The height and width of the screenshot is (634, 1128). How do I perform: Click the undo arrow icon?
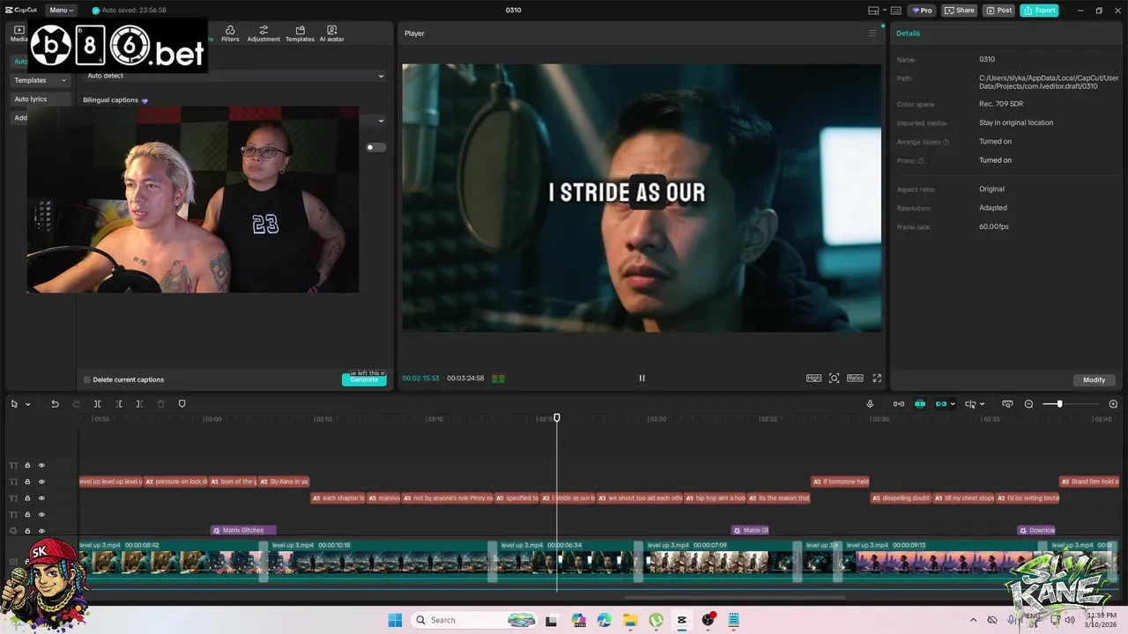pos(55,404)
